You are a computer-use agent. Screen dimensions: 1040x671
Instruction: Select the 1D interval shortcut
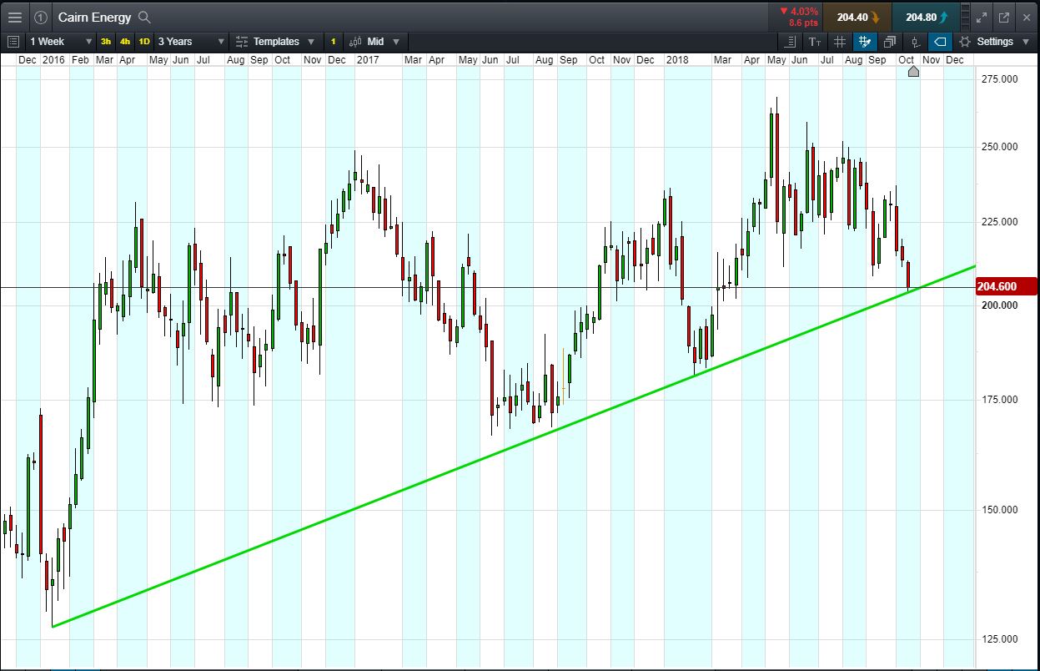click(144, 41)
